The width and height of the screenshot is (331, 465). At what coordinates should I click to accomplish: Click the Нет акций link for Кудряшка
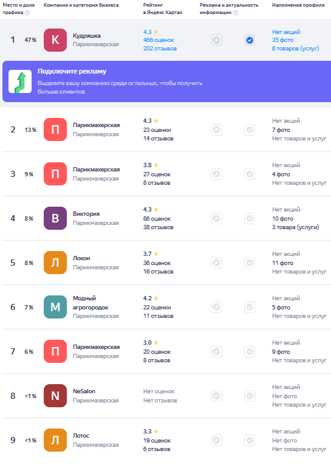pos(286,32)
